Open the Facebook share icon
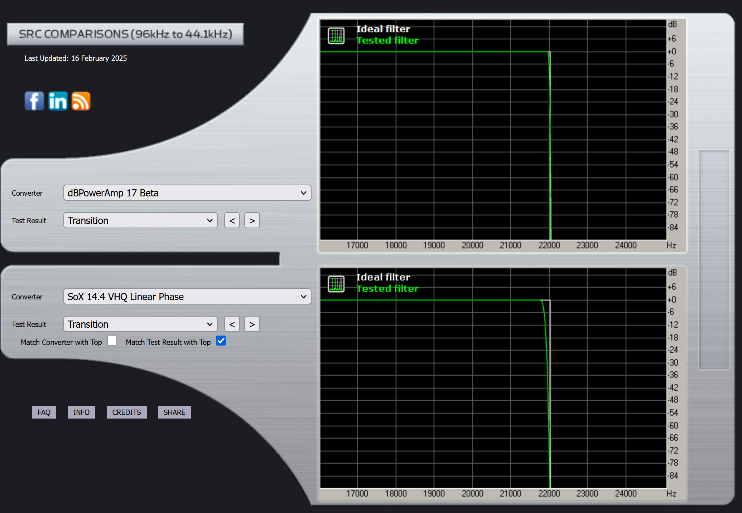The width and height of the screenshot is (742, 513). [34, 101]
